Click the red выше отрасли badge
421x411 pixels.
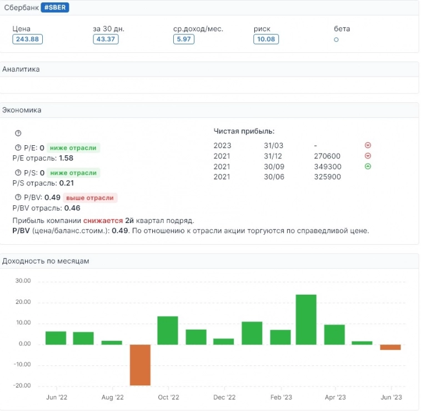coord(90,198)
